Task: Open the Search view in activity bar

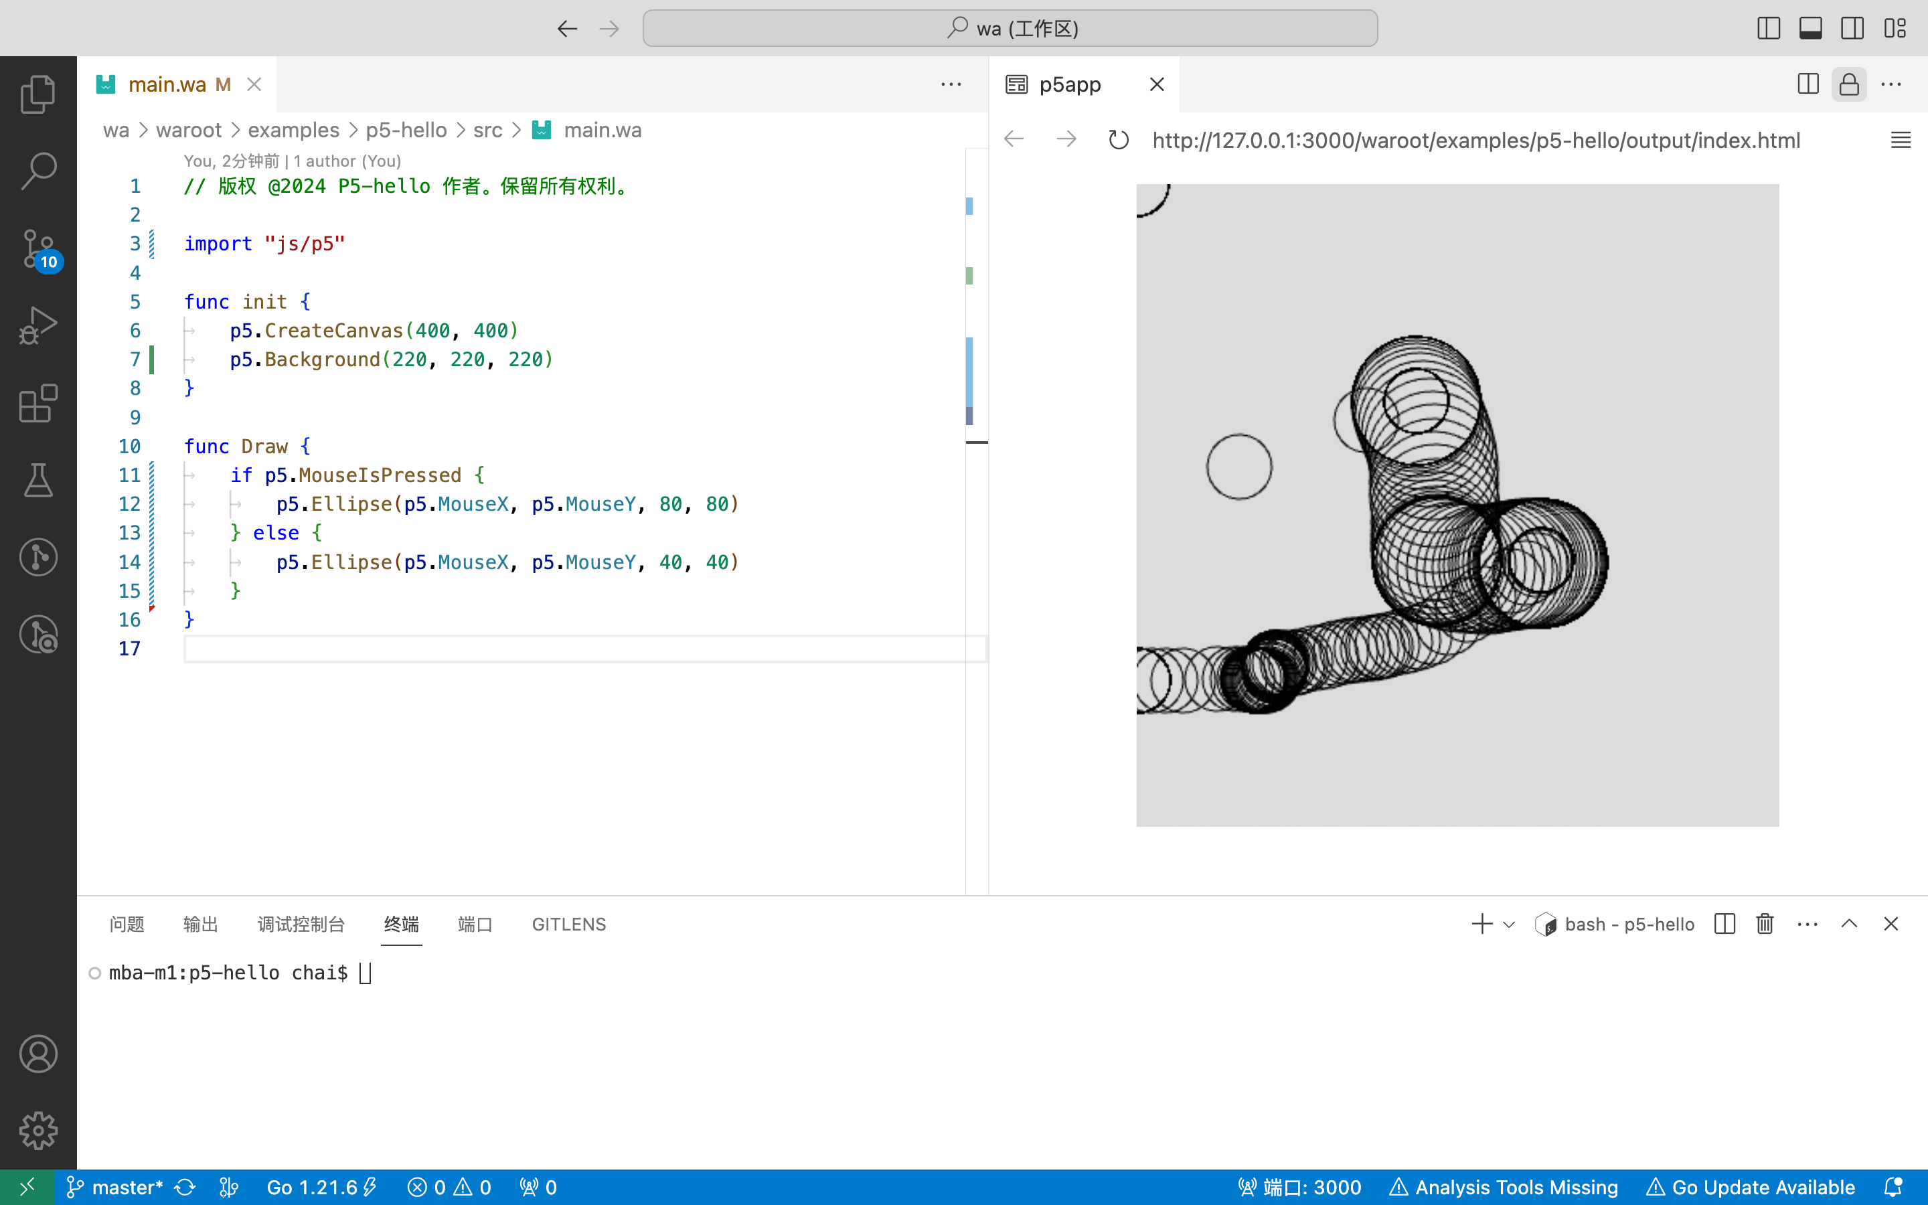Action: coord(37,171)
